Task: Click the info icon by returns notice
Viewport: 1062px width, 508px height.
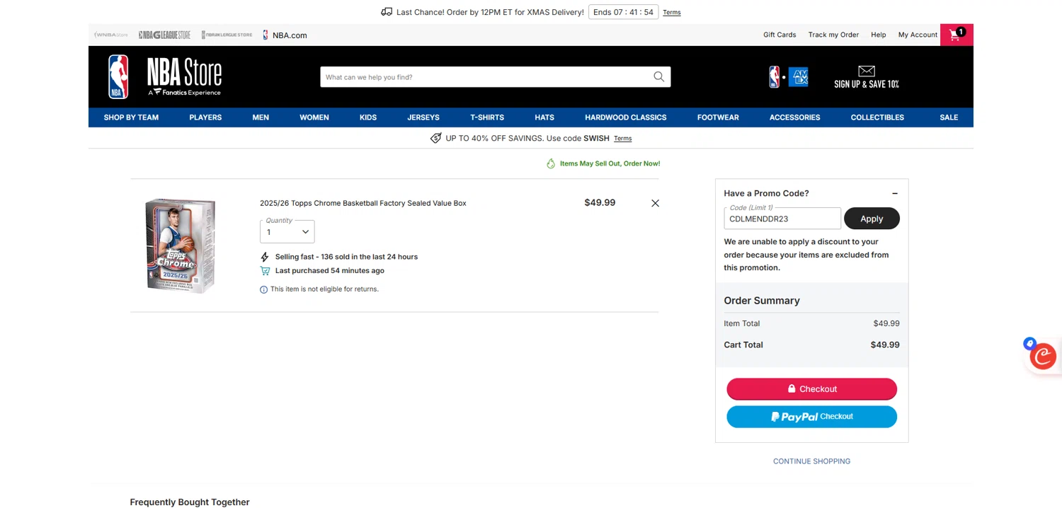Action: pos(264,289)
